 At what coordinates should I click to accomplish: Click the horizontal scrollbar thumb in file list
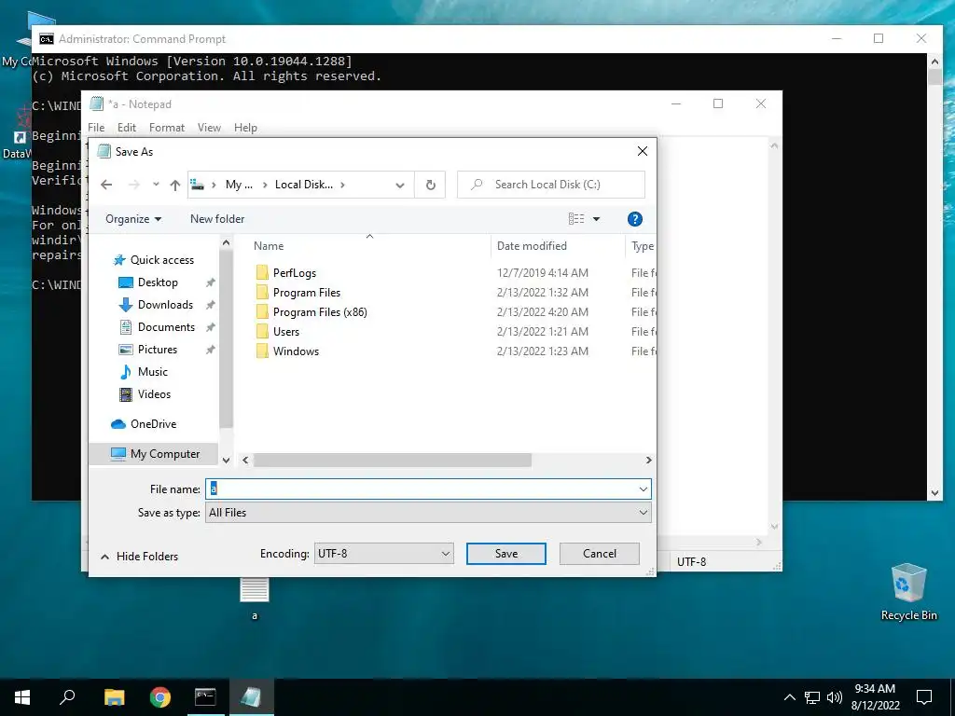pyautogui.click(x=393, y=461)
